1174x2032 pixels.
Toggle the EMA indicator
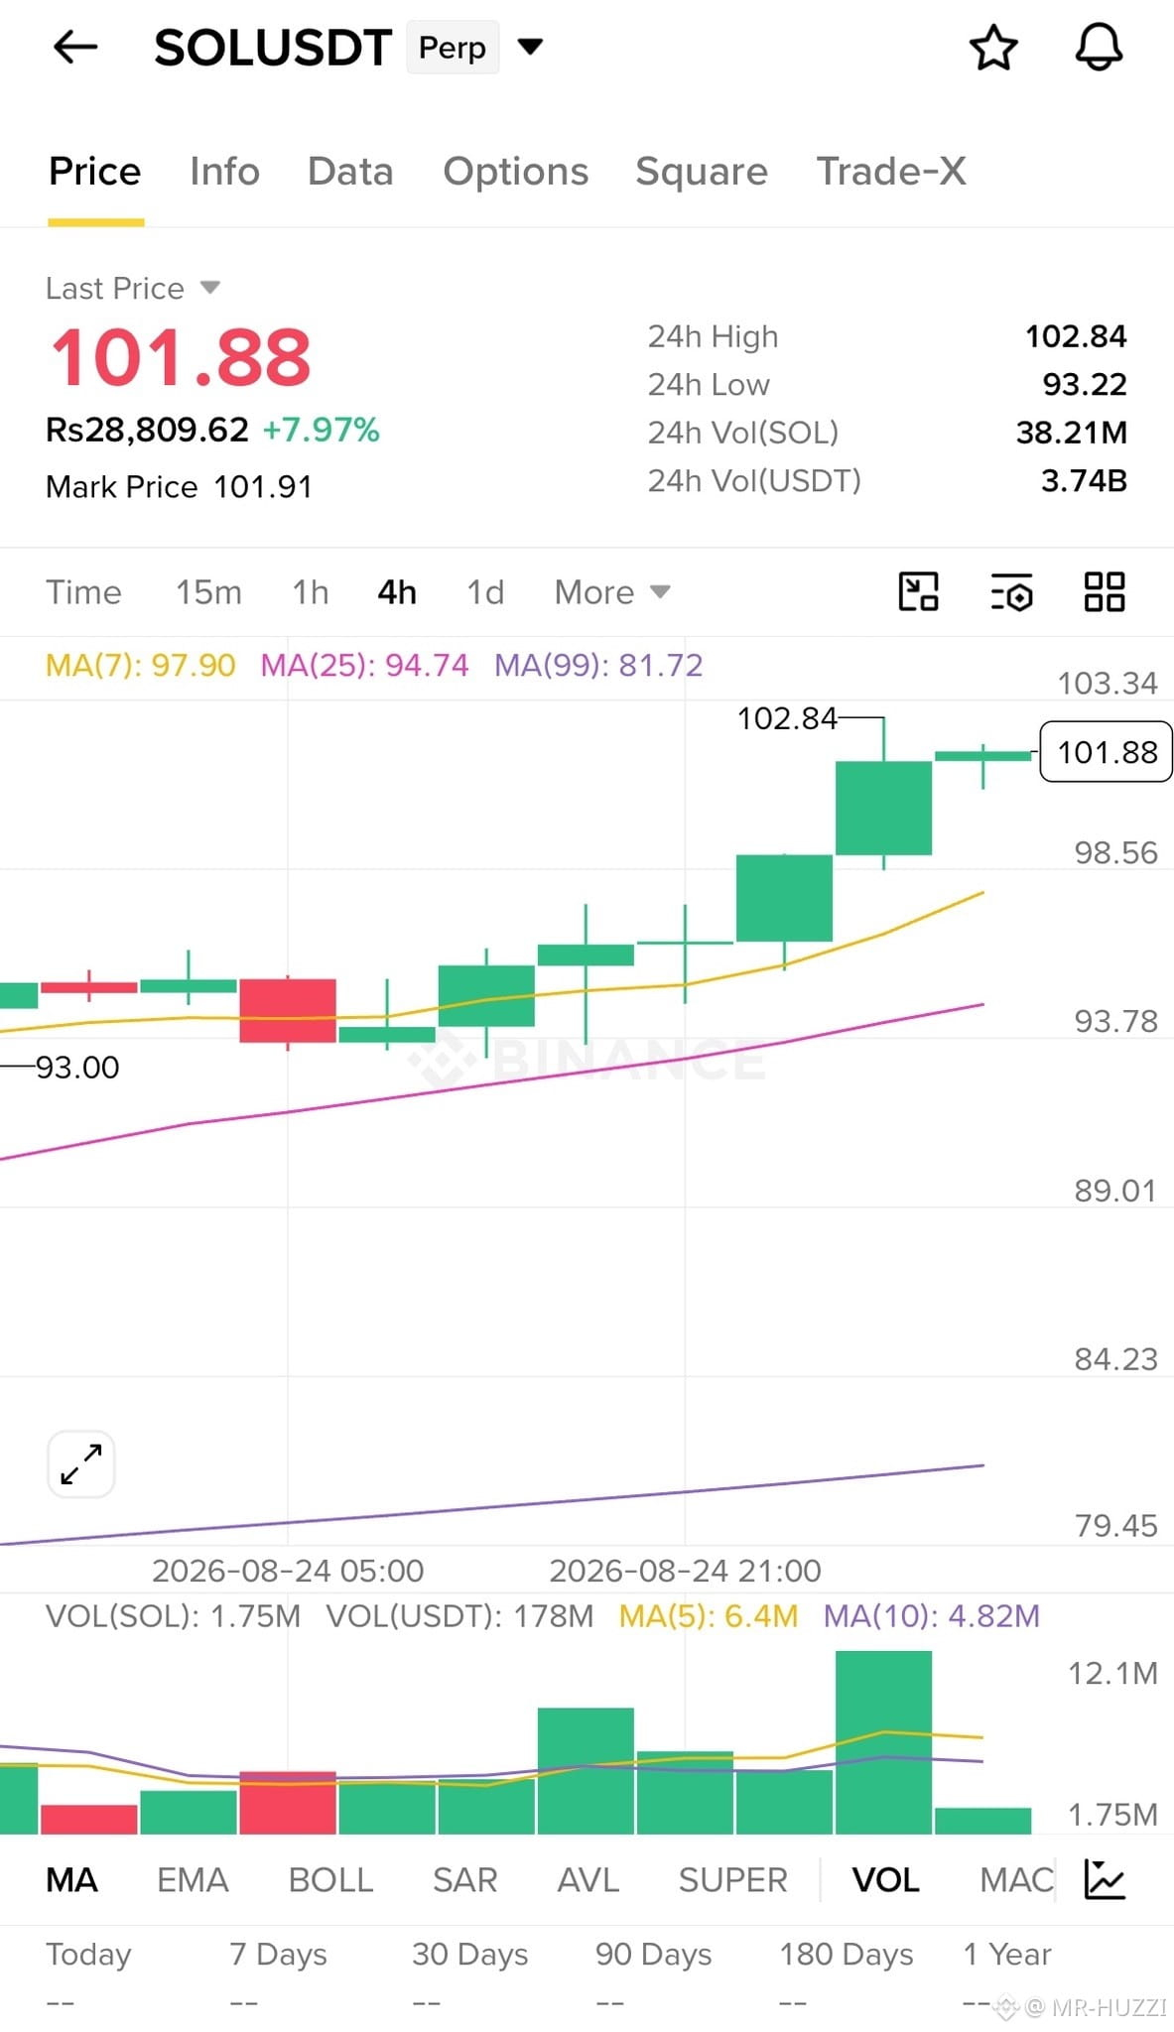(193, 1880)
